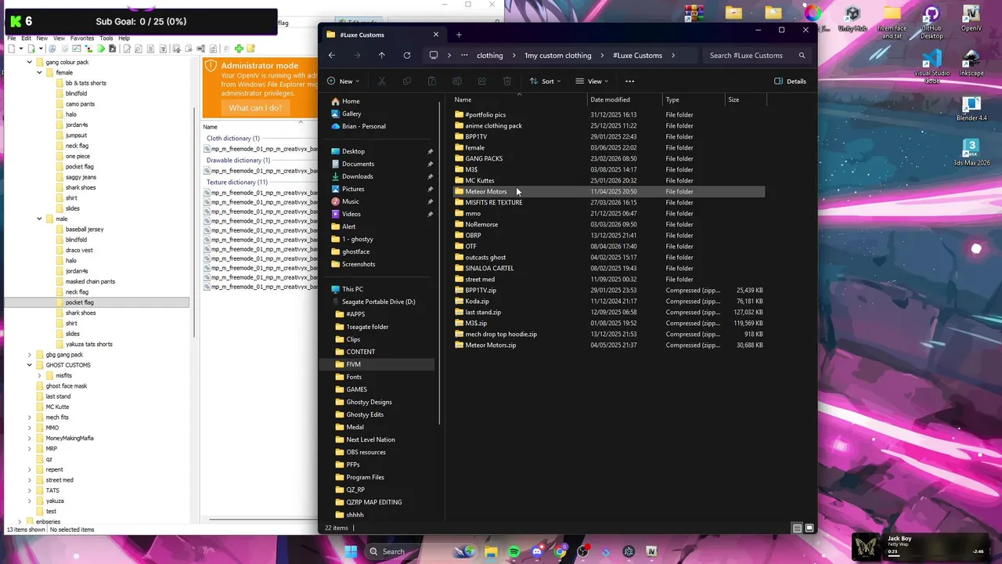Image resolution: width=1002 pixels, height=564 pixels.
Task: Click the clothing breadcrumb in address bar
Action: (489, 56)
